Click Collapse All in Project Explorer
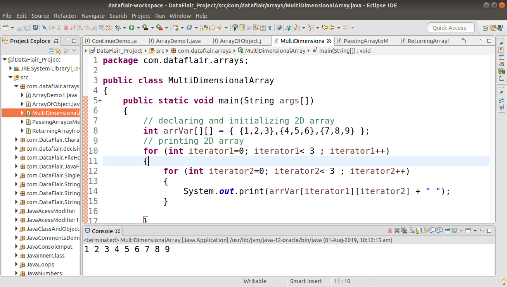Viewport: 507px width, 287px height. click(52, 51)
